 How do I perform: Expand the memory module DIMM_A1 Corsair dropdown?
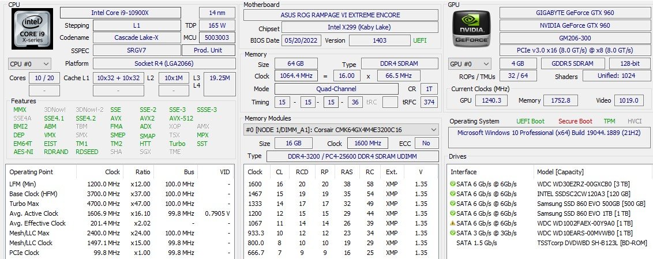[341, 130]
